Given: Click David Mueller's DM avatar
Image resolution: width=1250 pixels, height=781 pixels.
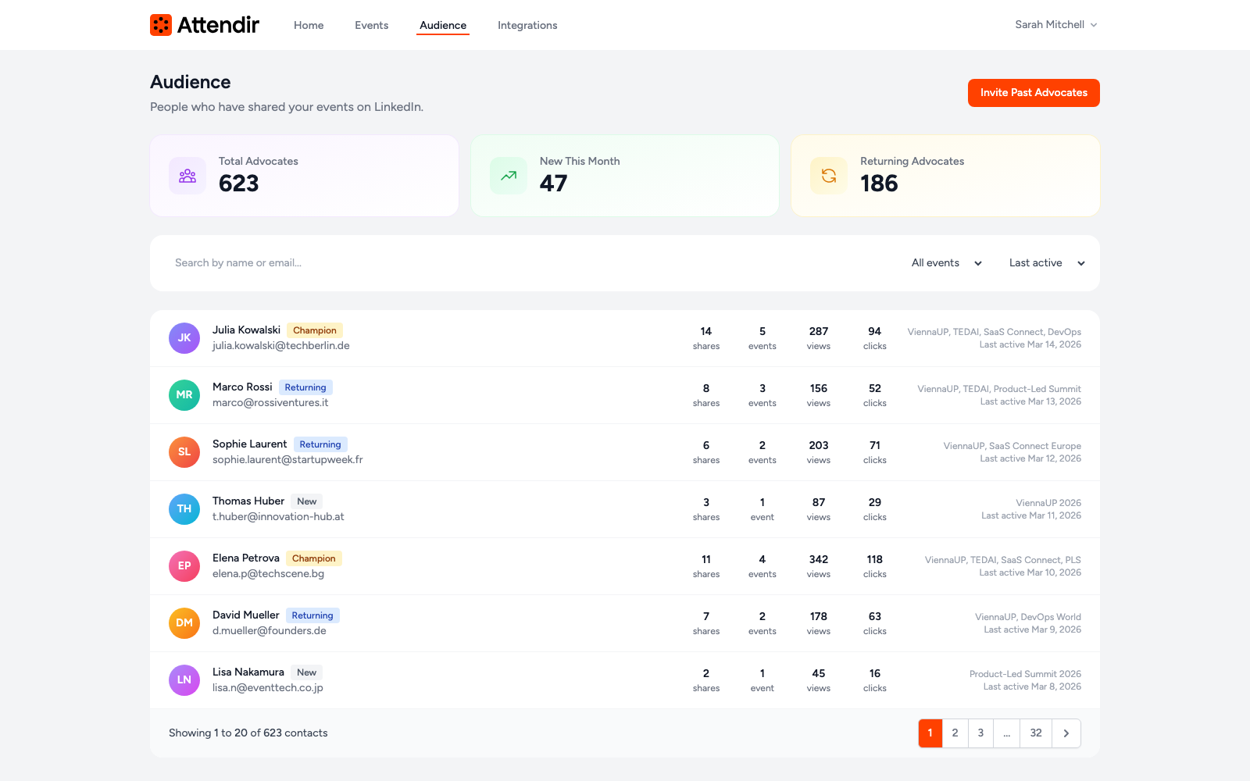Looking at the screenshot, I should [184, 623].
